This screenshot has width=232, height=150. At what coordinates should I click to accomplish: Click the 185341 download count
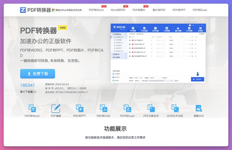coord(28,85)
